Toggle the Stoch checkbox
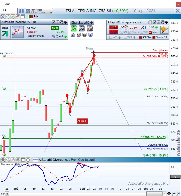Viewport: 181px width, 196px height. [x=130, y=32]
